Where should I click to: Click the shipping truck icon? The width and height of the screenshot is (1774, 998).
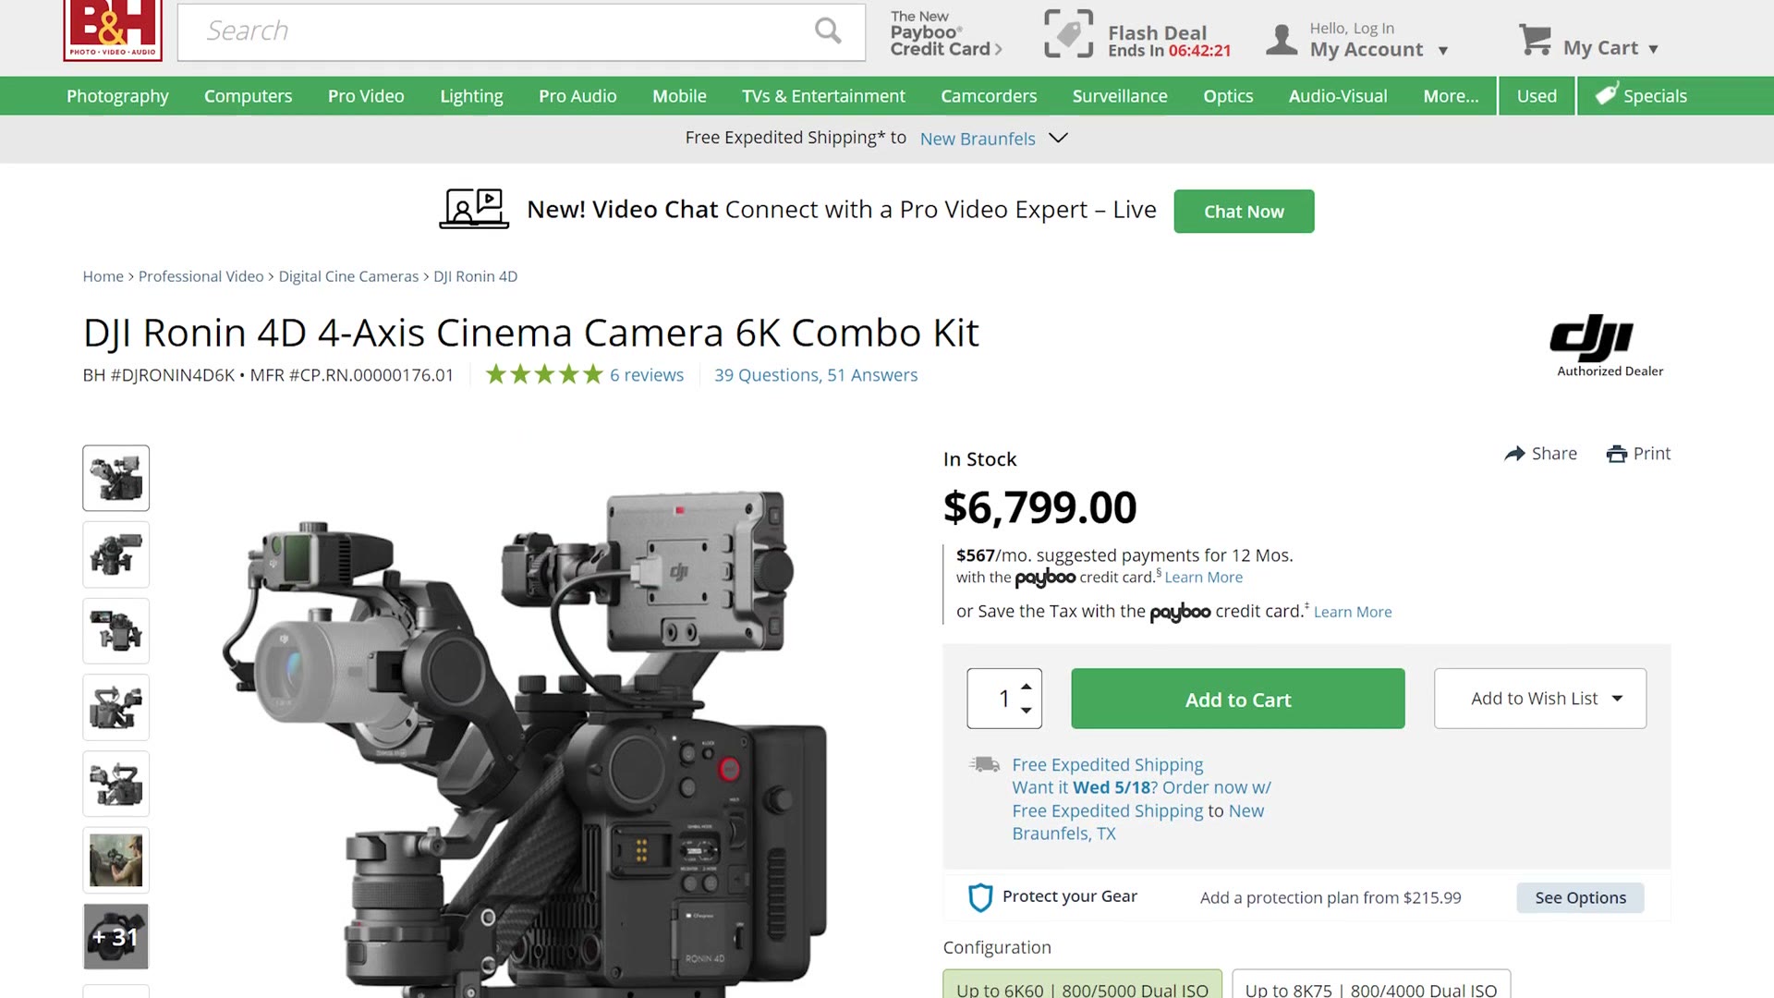click(985, 764)
